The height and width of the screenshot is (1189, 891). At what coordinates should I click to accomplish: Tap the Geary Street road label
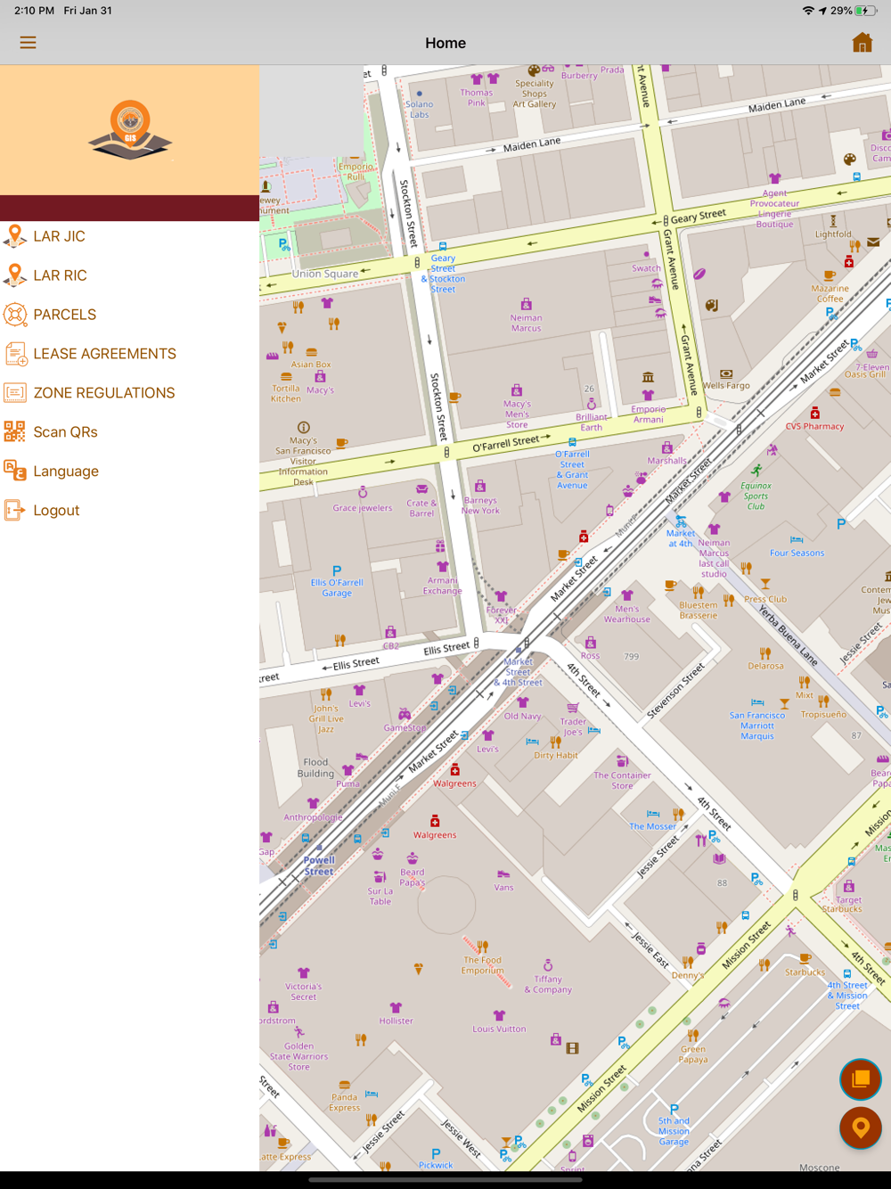pyautogui.click(x=699, y=216)
